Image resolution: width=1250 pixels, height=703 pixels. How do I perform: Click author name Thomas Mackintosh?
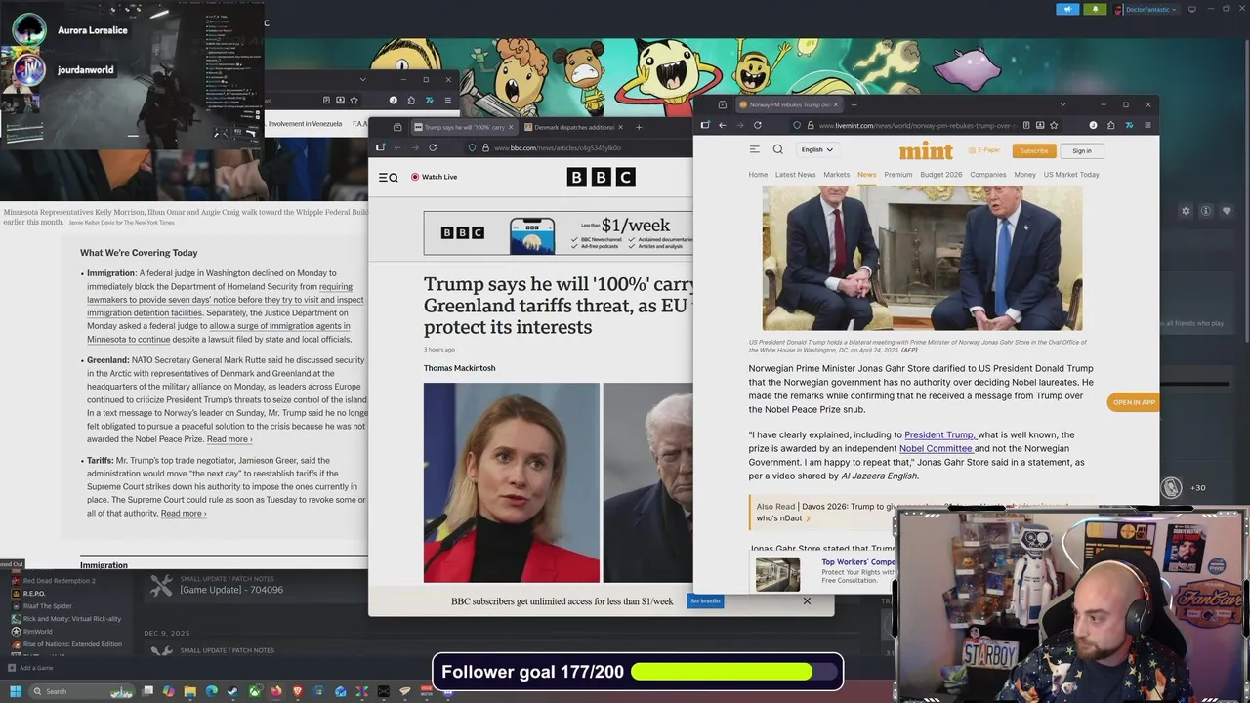[x=459, y=368]
